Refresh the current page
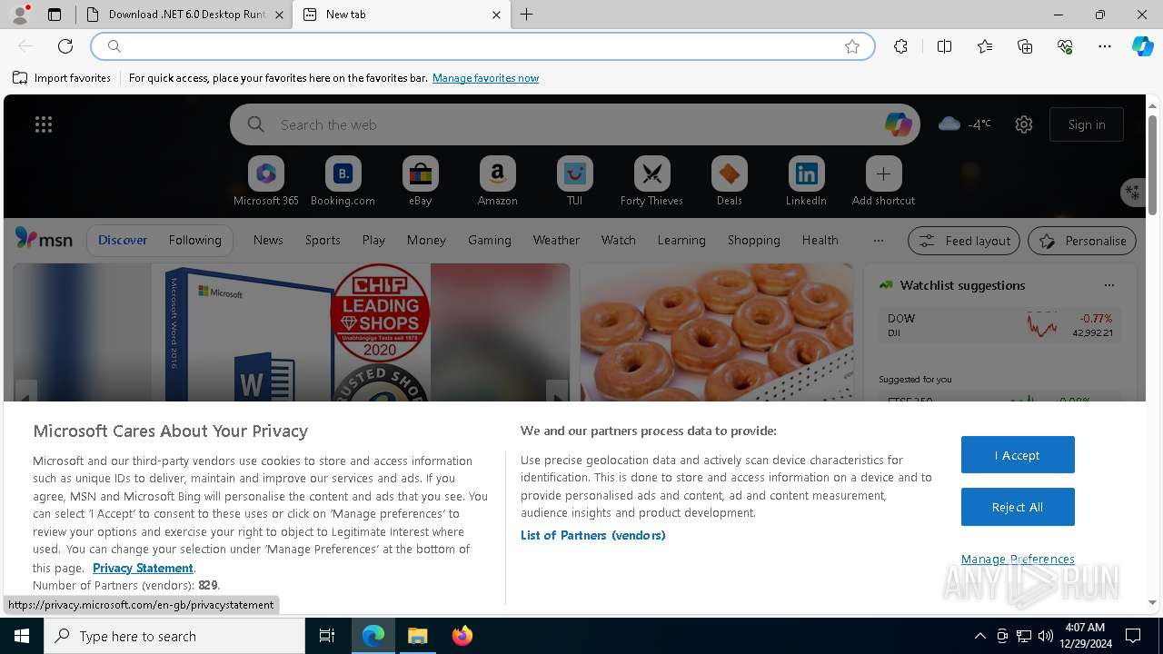The height and width of the screenshot is (654, 1163). tap(65, 46)
